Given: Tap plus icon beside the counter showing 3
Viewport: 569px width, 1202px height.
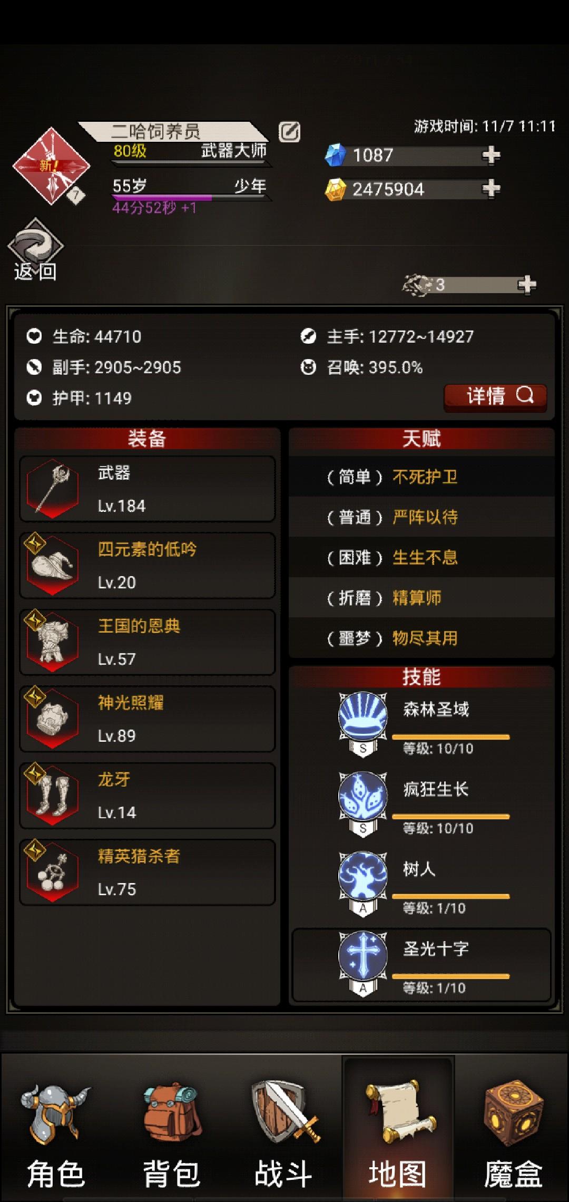Looking at the screenshot, I should [x=527, y=285].
